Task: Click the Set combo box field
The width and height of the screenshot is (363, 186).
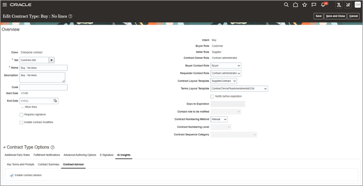Action: coord(34,60)
